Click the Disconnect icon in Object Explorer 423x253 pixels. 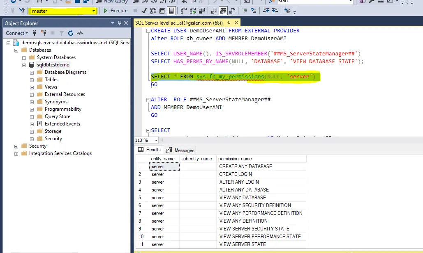tap(44, 33)
